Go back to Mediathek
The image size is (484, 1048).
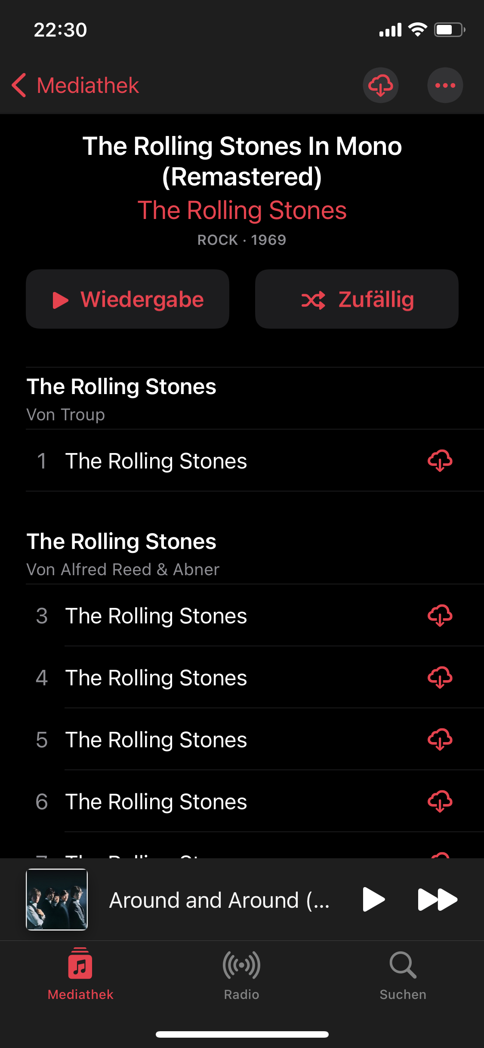[x=75, y=85]
